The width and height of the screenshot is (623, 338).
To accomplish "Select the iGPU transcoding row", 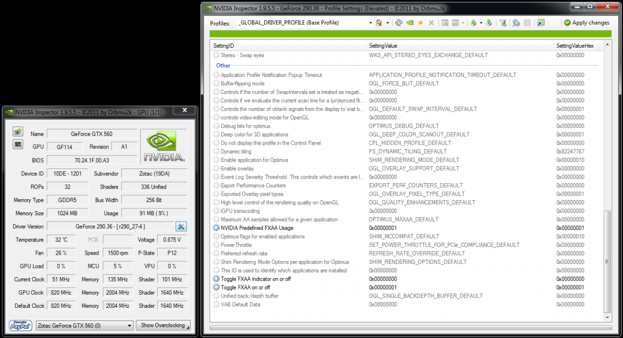I will pyautogui.click(x=405, y=211).
